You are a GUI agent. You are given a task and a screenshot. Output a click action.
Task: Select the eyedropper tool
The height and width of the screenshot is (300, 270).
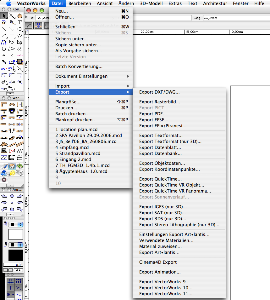tap(4, 62)
